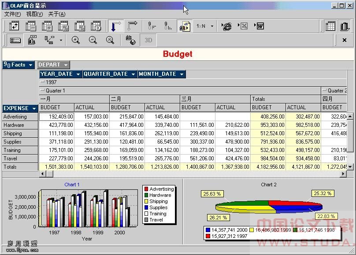
Task: Select the Hardware row header
Action: point(20,125)
